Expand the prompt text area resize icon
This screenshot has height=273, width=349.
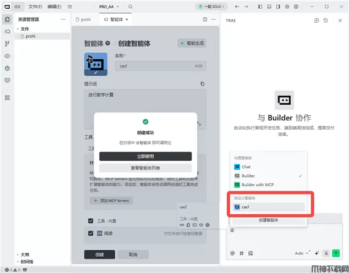point(199,123)
